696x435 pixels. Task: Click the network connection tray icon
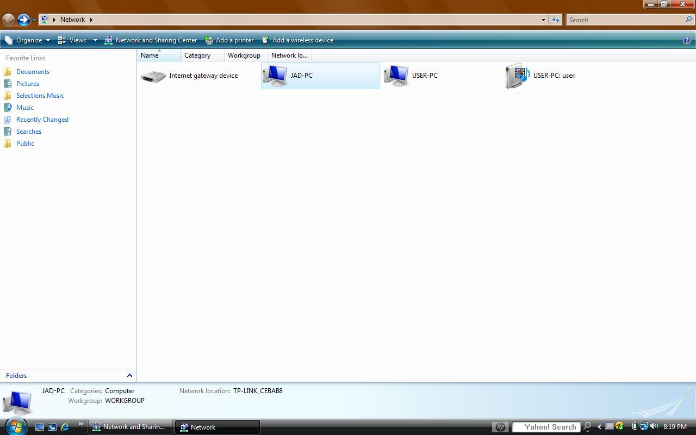(x=644, y=427)
